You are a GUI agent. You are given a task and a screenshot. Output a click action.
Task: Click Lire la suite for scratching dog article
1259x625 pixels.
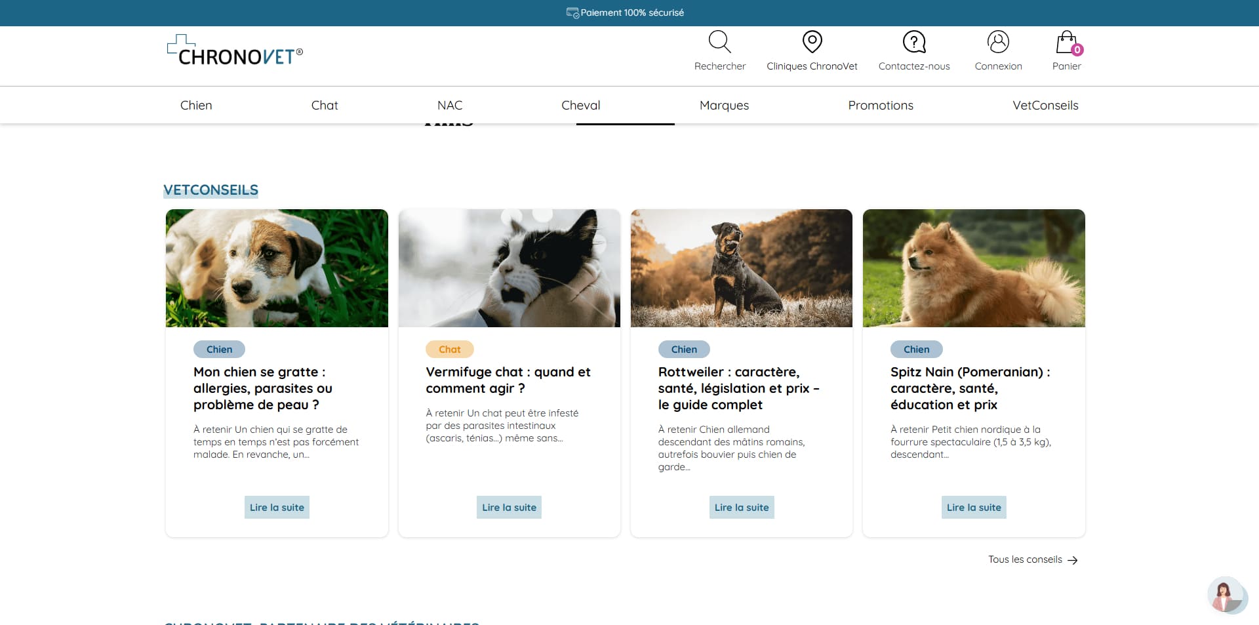[x=277, y=507]
